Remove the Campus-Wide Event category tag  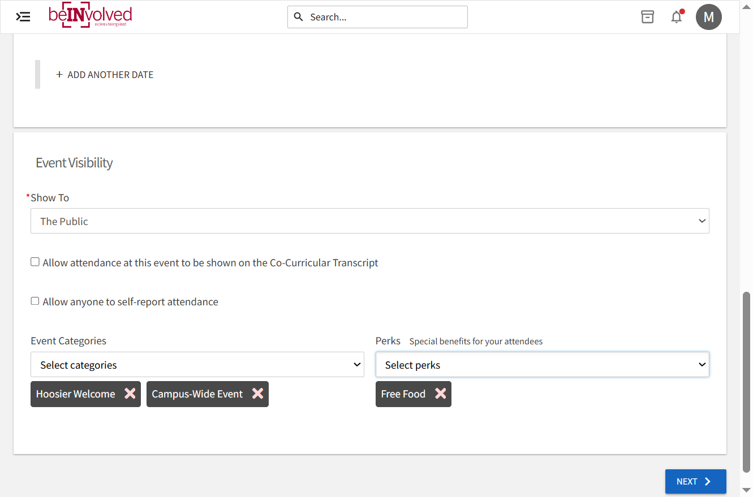tap(258, 394)
